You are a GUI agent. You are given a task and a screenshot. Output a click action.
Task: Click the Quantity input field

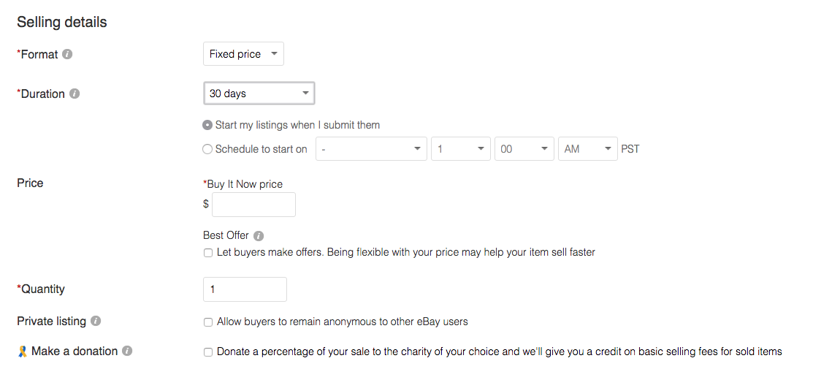coord(245,289)
